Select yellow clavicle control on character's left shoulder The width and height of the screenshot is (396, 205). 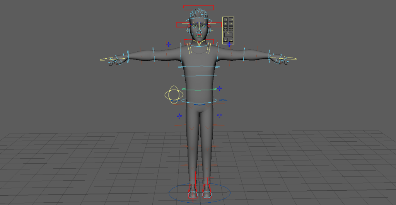[x=208, y=48]
